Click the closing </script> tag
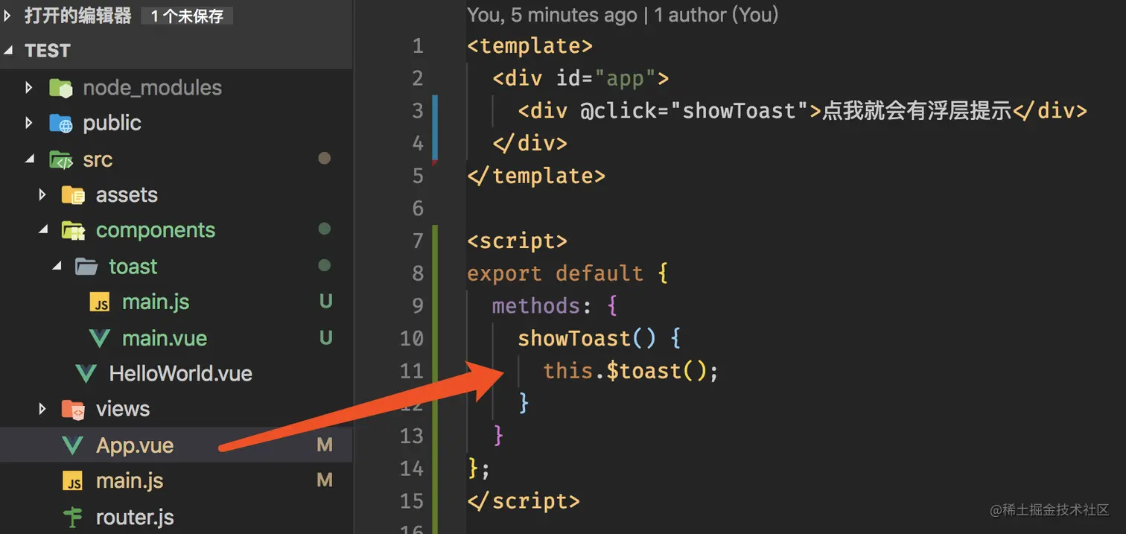Screen dimensions: 1126x534 tap(524, 501)
